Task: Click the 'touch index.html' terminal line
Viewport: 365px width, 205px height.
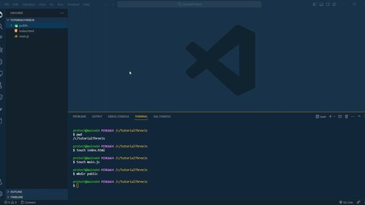Action: point(89,150)
